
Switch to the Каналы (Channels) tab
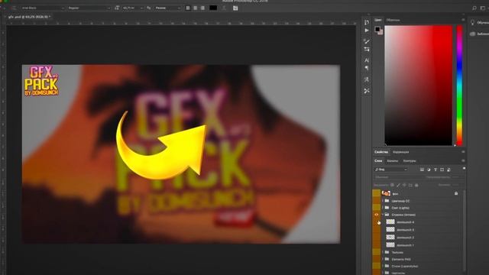[x=392, y=161]
